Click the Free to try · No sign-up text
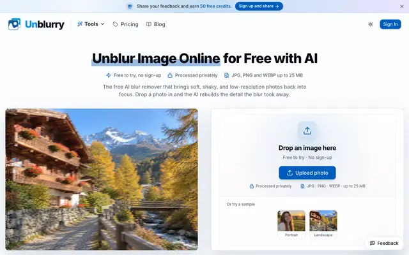This screenshot has width=409, height=255. [x=307, y=157]
